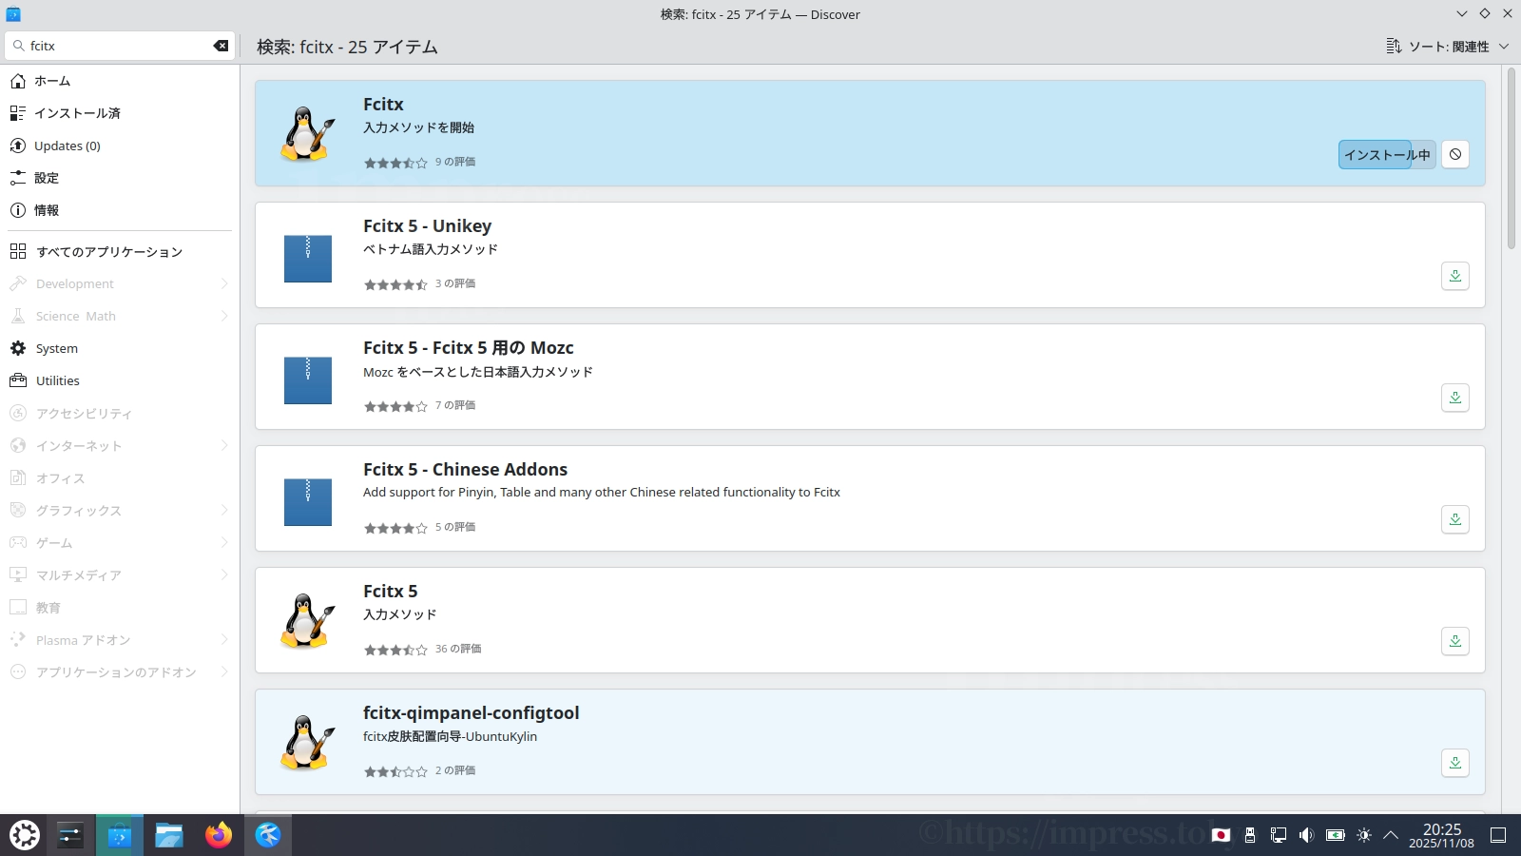Click the Unikey archive package icon

tap(307, 259)
